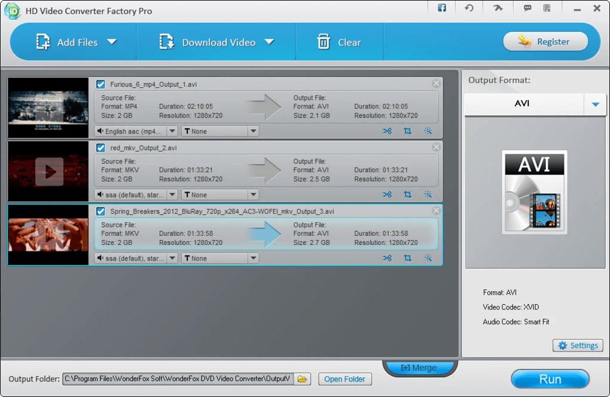Open the feedback chat icon in title bar
The width and height of the screenshot is (610, 397).
pos(527,8)
